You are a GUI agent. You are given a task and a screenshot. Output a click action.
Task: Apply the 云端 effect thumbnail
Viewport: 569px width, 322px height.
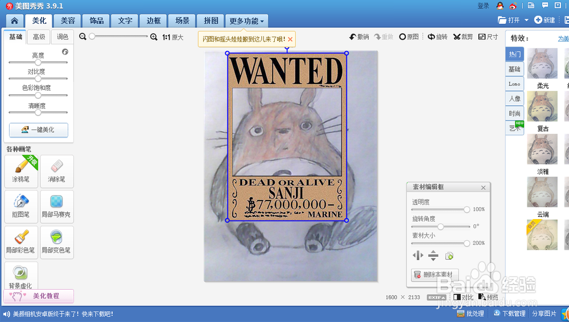542,192
